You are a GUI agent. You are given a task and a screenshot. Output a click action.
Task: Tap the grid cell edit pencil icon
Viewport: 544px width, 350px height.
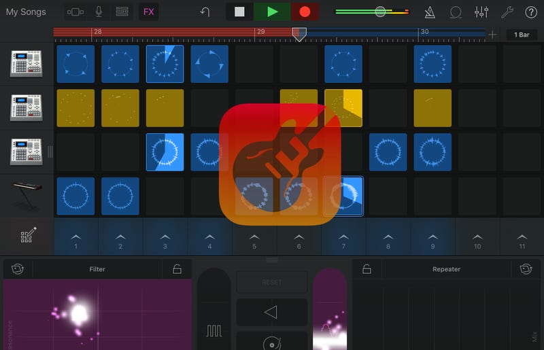pos(28,235)
